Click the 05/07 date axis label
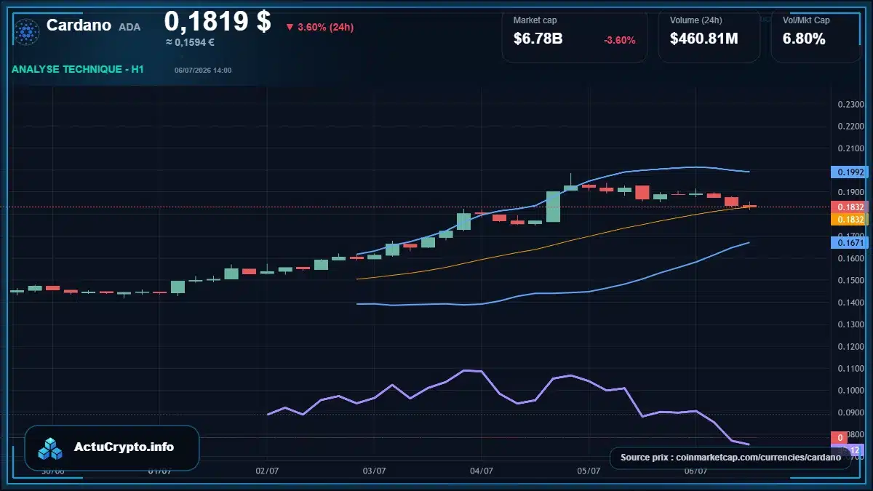This screenshot has width=873, height=491. [589, 471]
